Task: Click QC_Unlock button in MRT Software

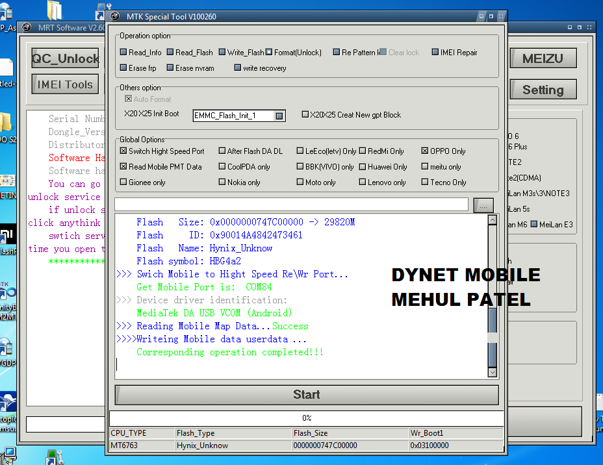Action: click(x=66, y=58)
